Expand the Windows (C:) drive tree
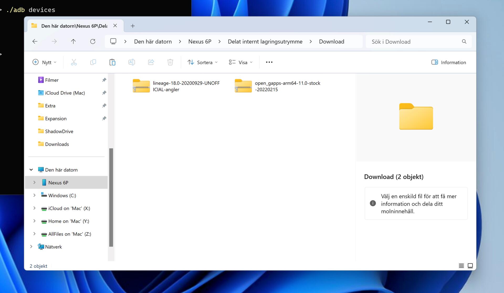The width and height of the screenshot is (504, 293). 34,195
